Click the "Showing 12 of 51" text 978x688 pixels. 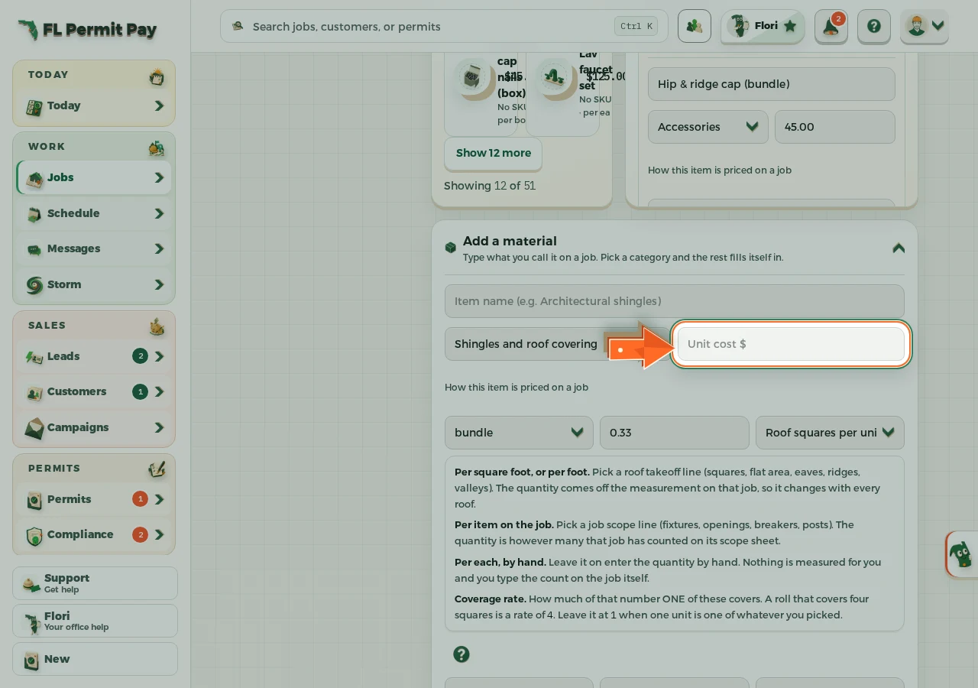[x=490, y=186]
